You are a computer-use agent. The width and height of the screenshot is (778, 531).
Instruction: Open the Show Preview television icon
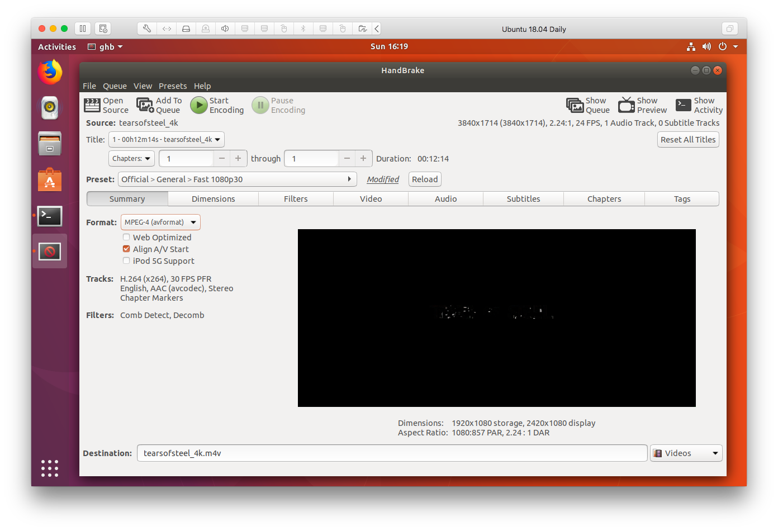[x=627, y=105]
